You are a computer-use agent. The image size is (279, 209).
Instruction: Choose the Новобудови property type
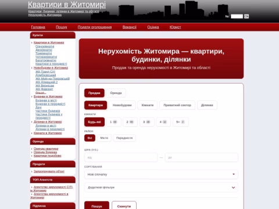point(122,105)
